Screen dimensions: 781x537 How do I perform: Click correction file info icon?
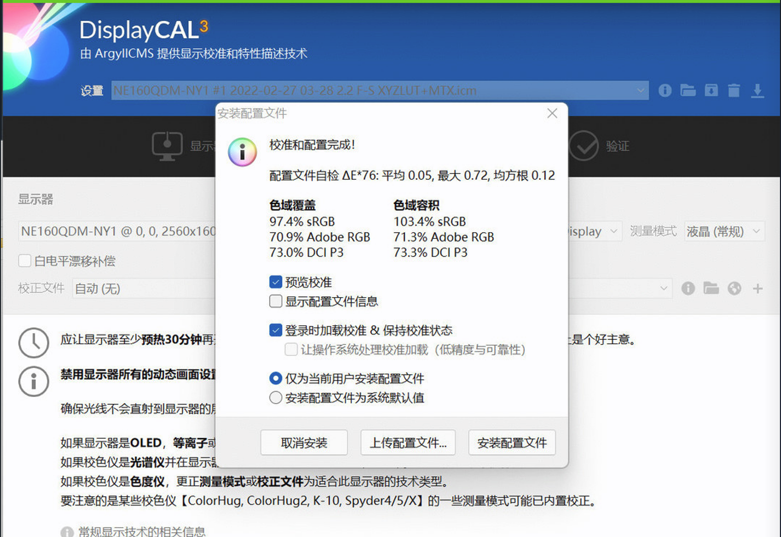[x=688, y=288]
